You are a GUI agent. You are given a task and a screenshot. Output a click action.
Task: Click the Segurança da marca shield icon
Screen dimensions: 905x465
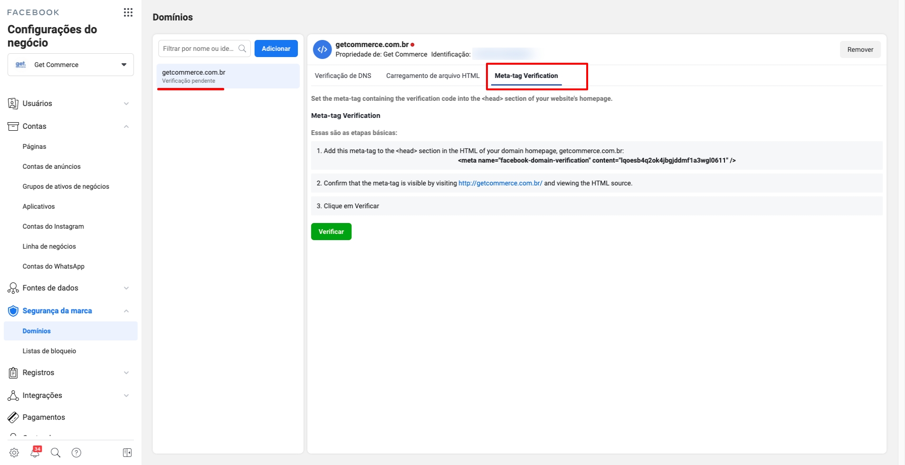coord(13,311)
